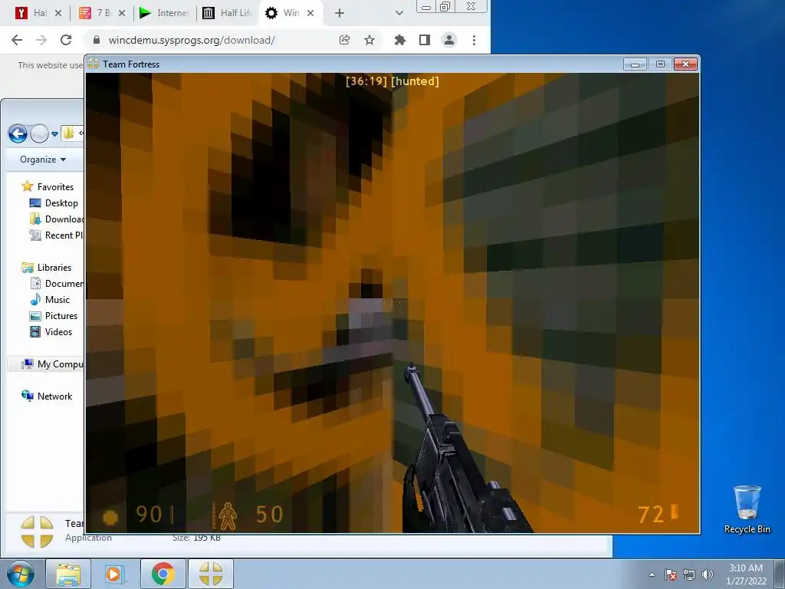785x589 pixels.
Task: Click Team Fortress taskbar button
Action: tap(211, 574)
